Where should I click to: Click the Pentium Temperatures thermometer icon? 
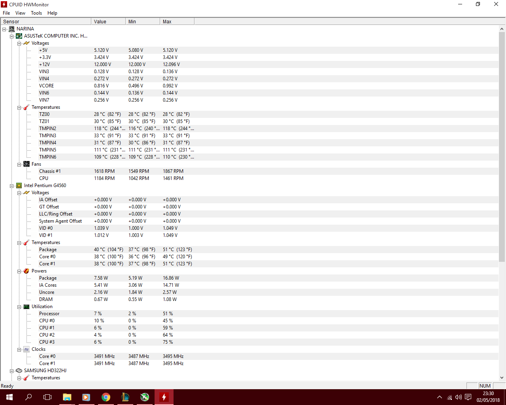click(x=26, y=242)
